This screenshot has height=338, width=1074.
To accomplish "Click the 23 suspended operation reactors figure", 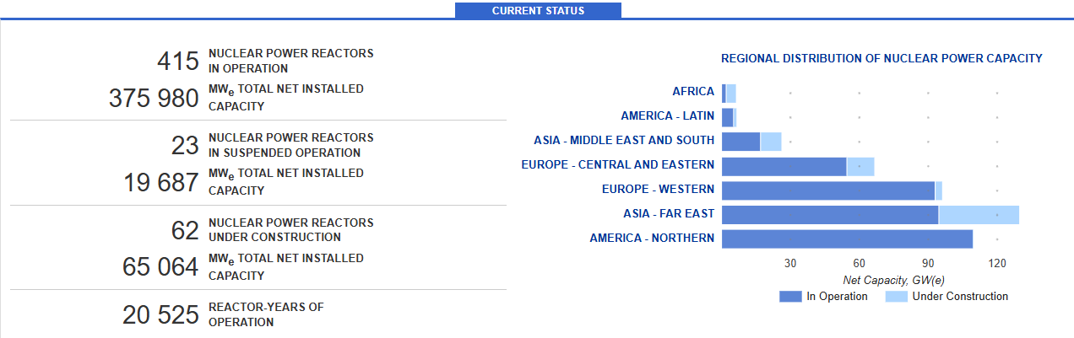I will pyautogui.click(x=184, y=146).
